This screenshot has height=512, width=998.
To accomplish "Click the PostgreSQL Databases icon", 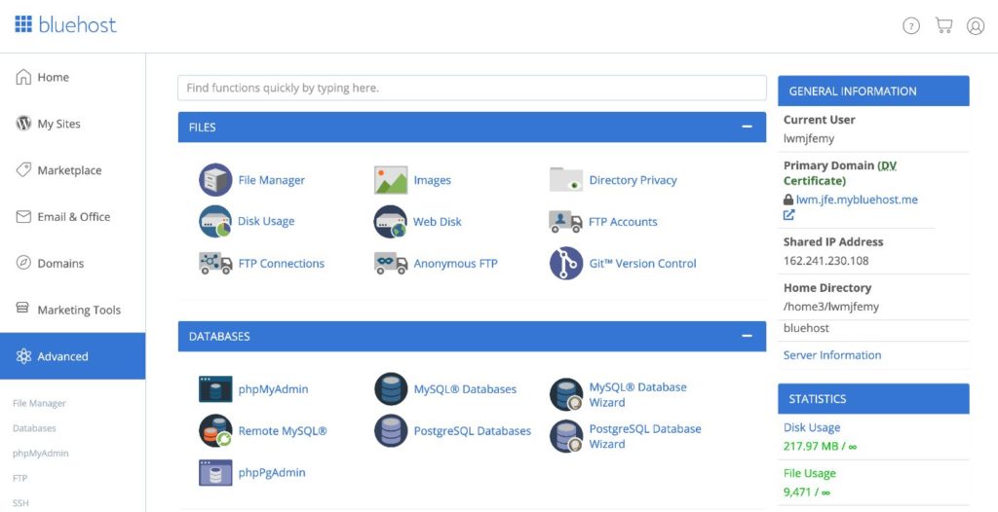I will pos(391,430).
